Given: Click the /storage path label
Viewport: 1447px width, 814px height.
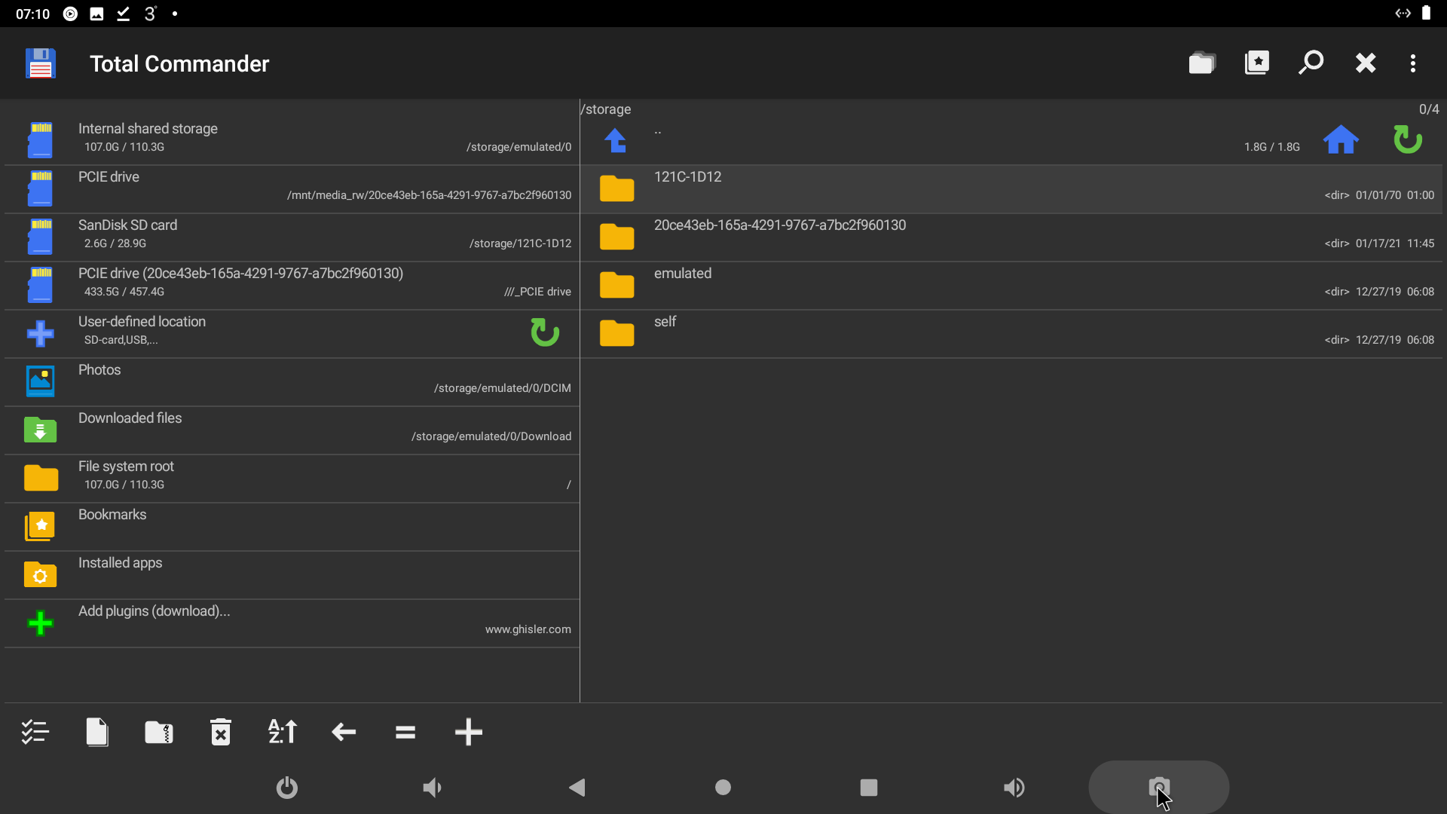Looking at the screenshot, I should point(606,109).
